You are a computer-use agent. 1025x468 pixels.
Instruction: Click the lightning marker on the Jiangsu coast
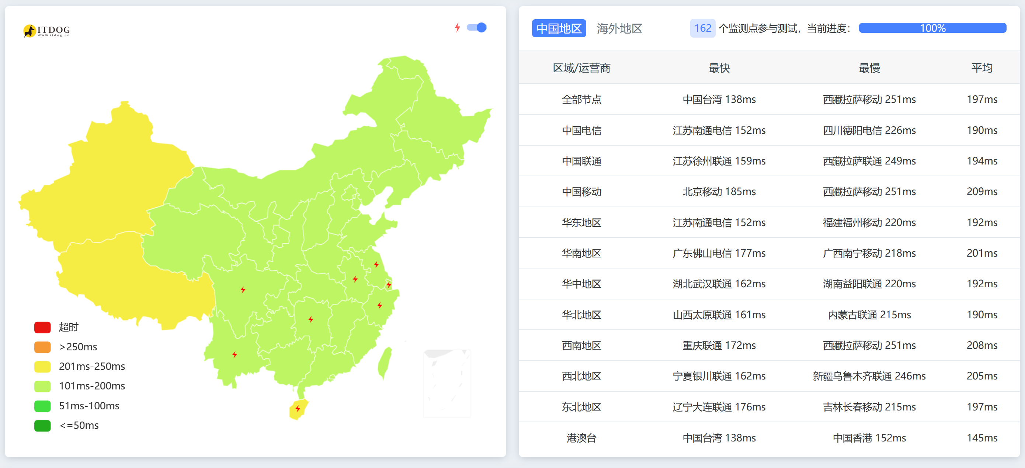pos(376,264)
